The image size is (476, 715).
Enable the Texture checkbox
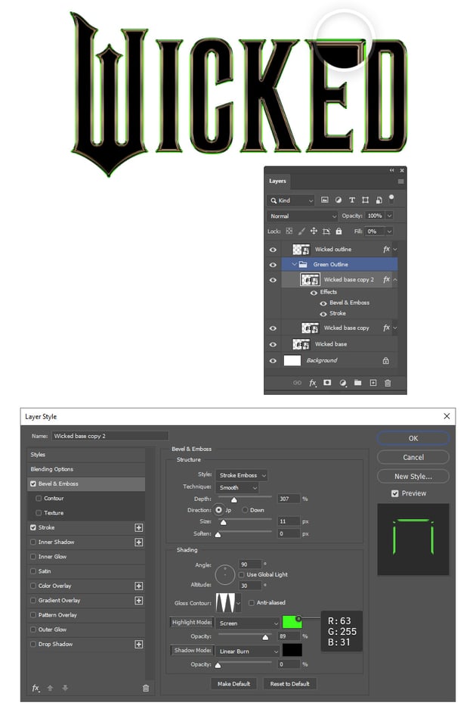click(39, 513)
